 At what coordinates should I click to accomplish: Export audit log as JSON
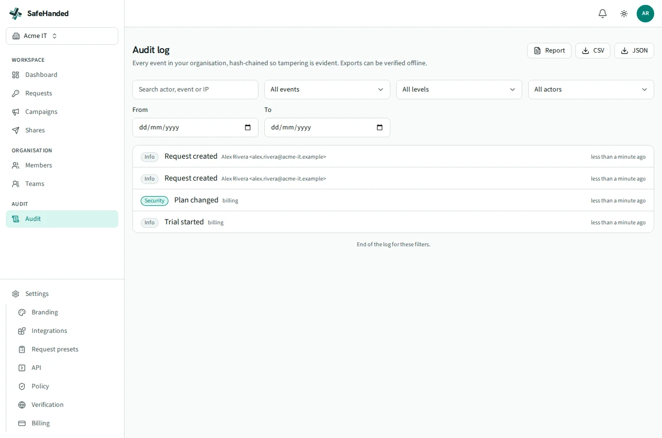[x=634, y=51]
